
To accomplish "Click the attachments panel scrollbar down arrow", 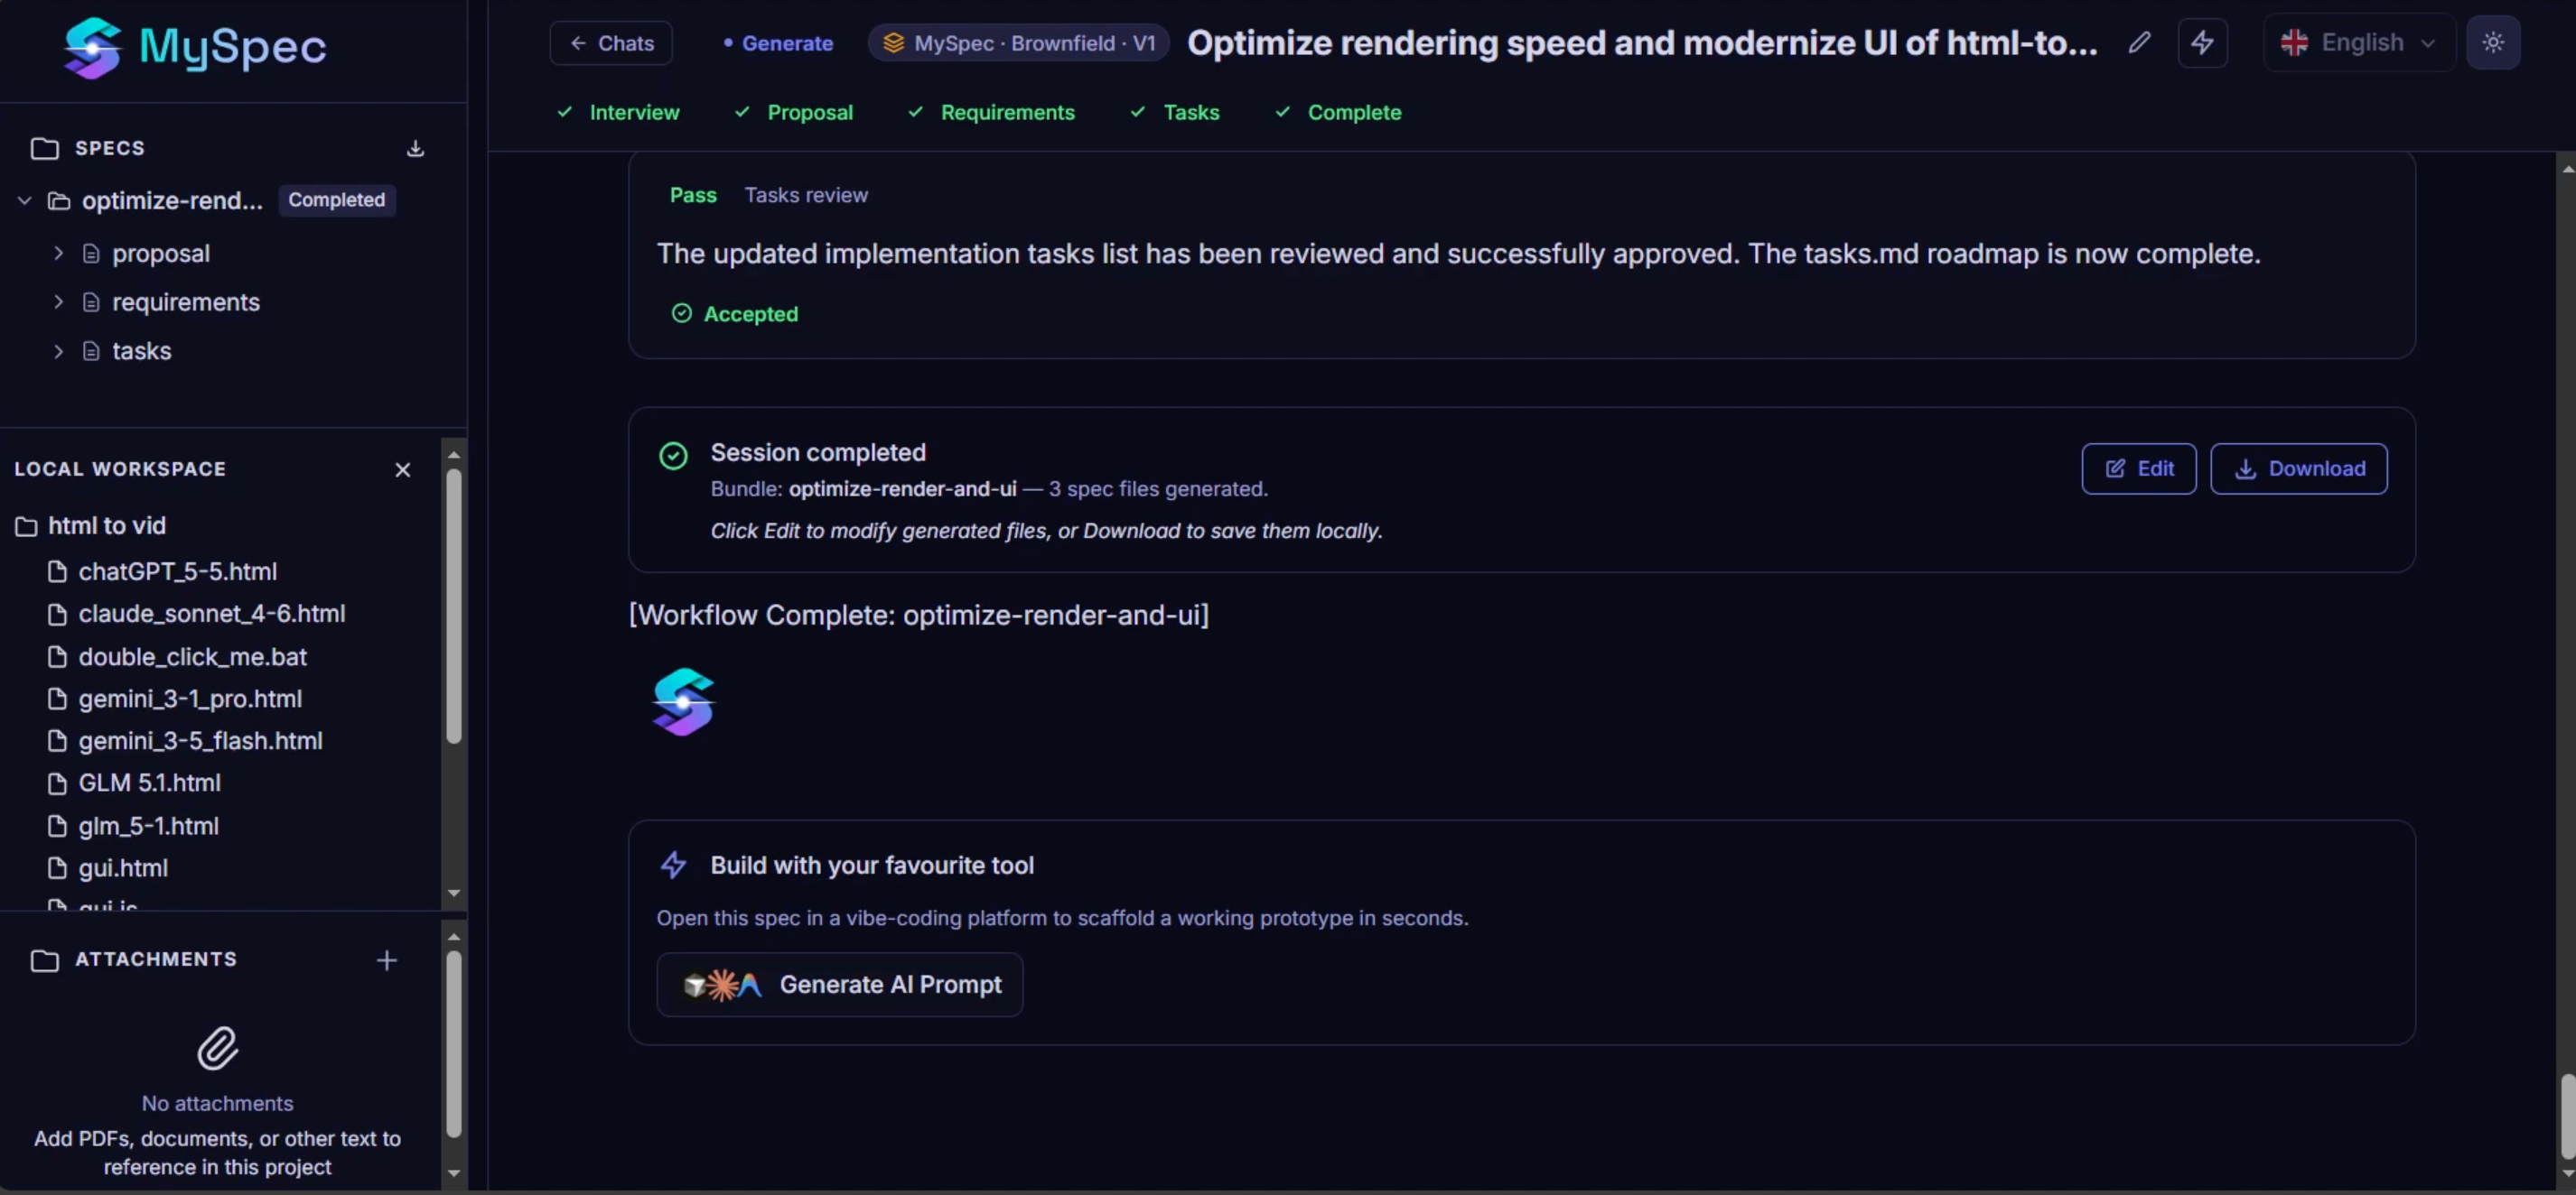I will pyautogui.click(x=454, y=1173).
